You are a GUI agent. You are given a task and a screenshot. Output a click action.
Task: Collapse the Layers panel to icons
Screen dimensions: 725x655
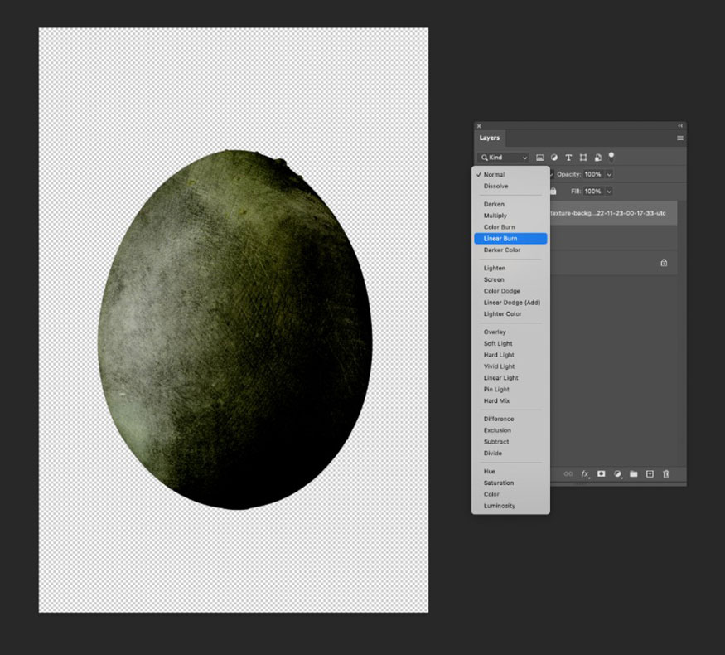pyautogui.click(x=680, y=126)
